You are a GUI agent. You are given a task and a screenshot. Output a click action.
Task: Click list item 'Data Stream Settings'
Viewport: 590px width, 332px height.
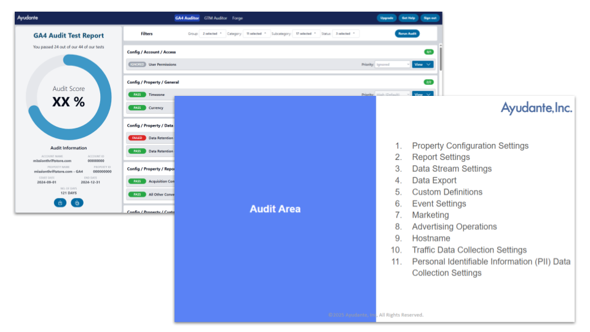(452, 168)
